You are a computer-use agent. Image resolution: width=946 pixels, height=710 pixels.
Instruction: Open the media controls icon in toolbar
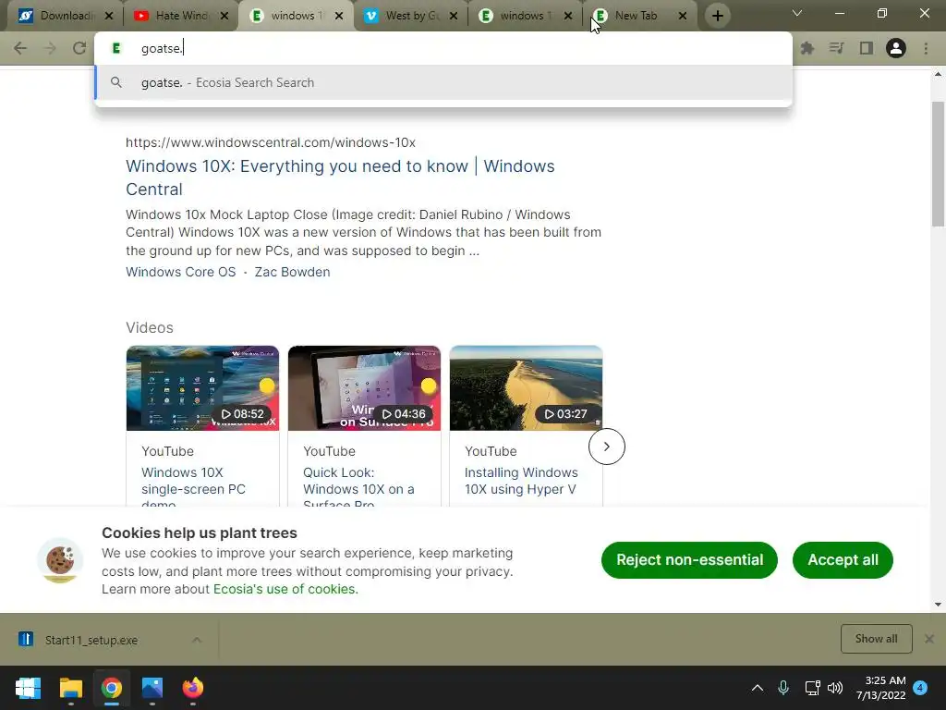click(x=837, y=48)
